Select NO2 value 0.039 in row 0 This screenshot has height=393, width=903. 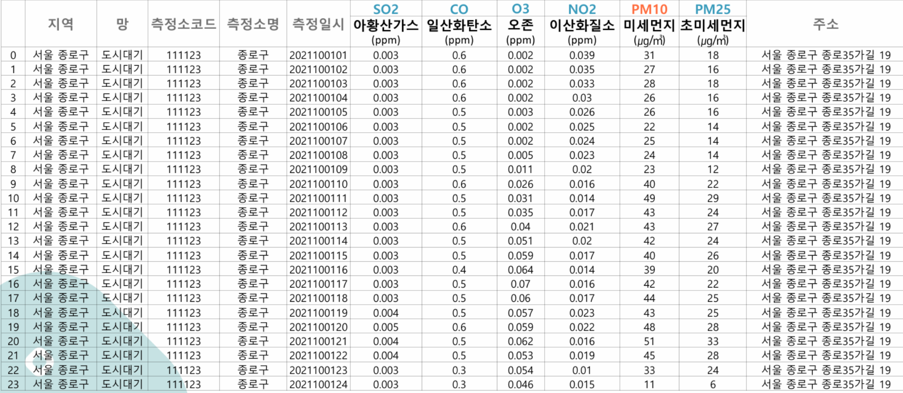[582, 55]
